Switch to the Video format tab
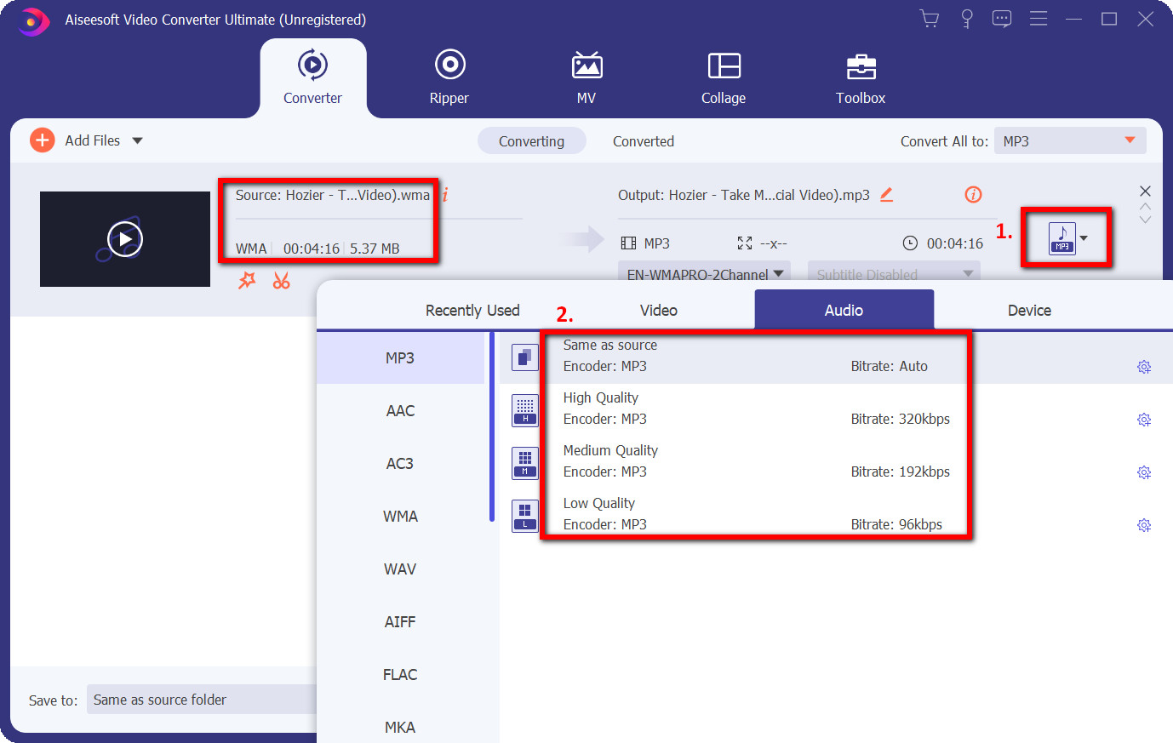 coord(658,311)
